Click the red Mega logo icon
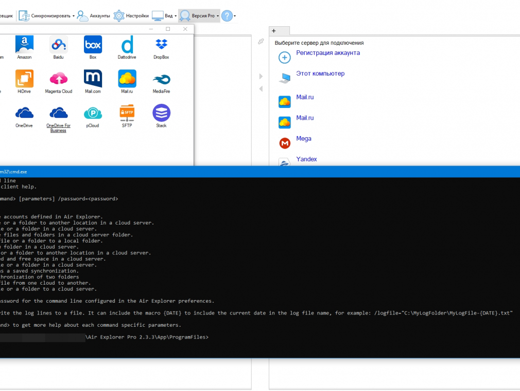 pos(285,143)
